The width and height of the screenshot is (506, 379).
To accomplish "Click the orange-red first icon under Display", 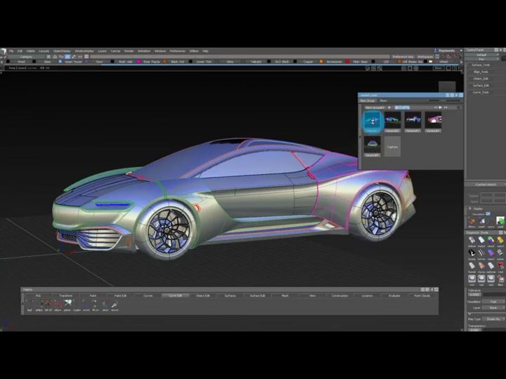I will click(x=472, y=221).
